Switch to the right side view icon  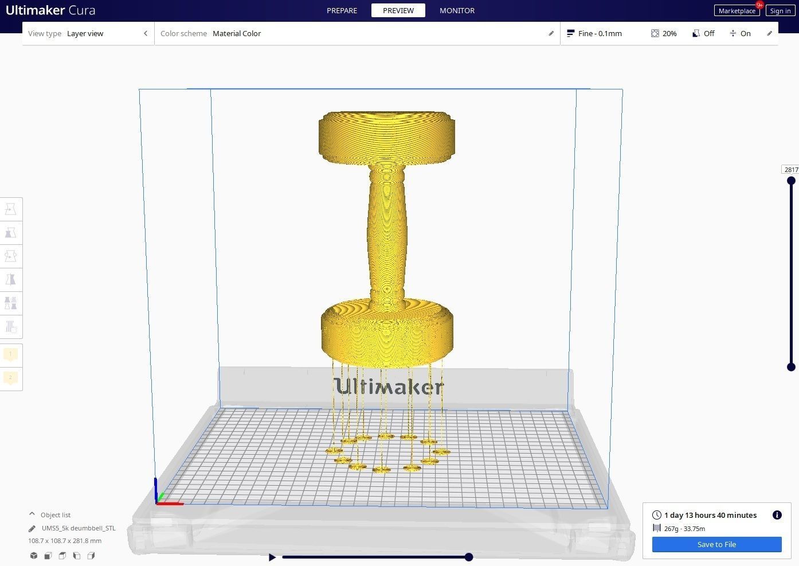tap(91, 556)
